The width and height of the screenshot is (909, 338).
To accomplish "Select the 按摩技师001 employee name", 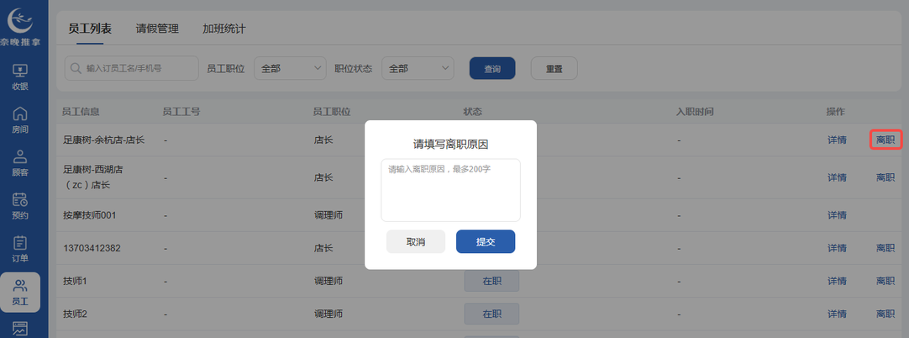I will click(x=90, y=215).
